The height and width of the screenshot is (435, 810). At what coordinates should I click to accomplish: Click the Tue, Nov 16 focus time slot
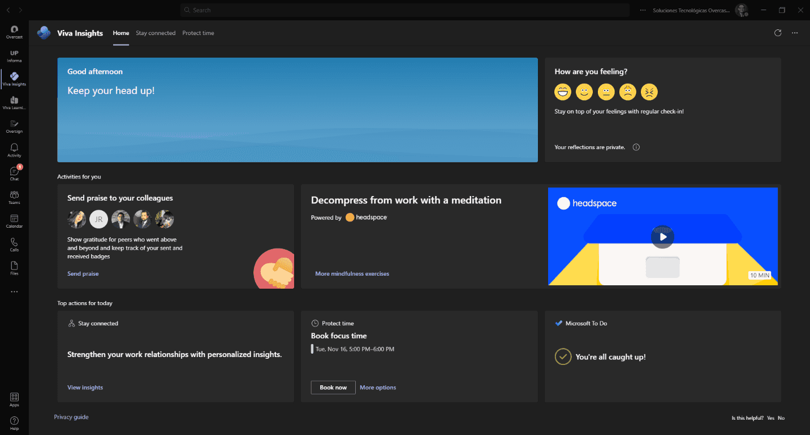point(355,349)
